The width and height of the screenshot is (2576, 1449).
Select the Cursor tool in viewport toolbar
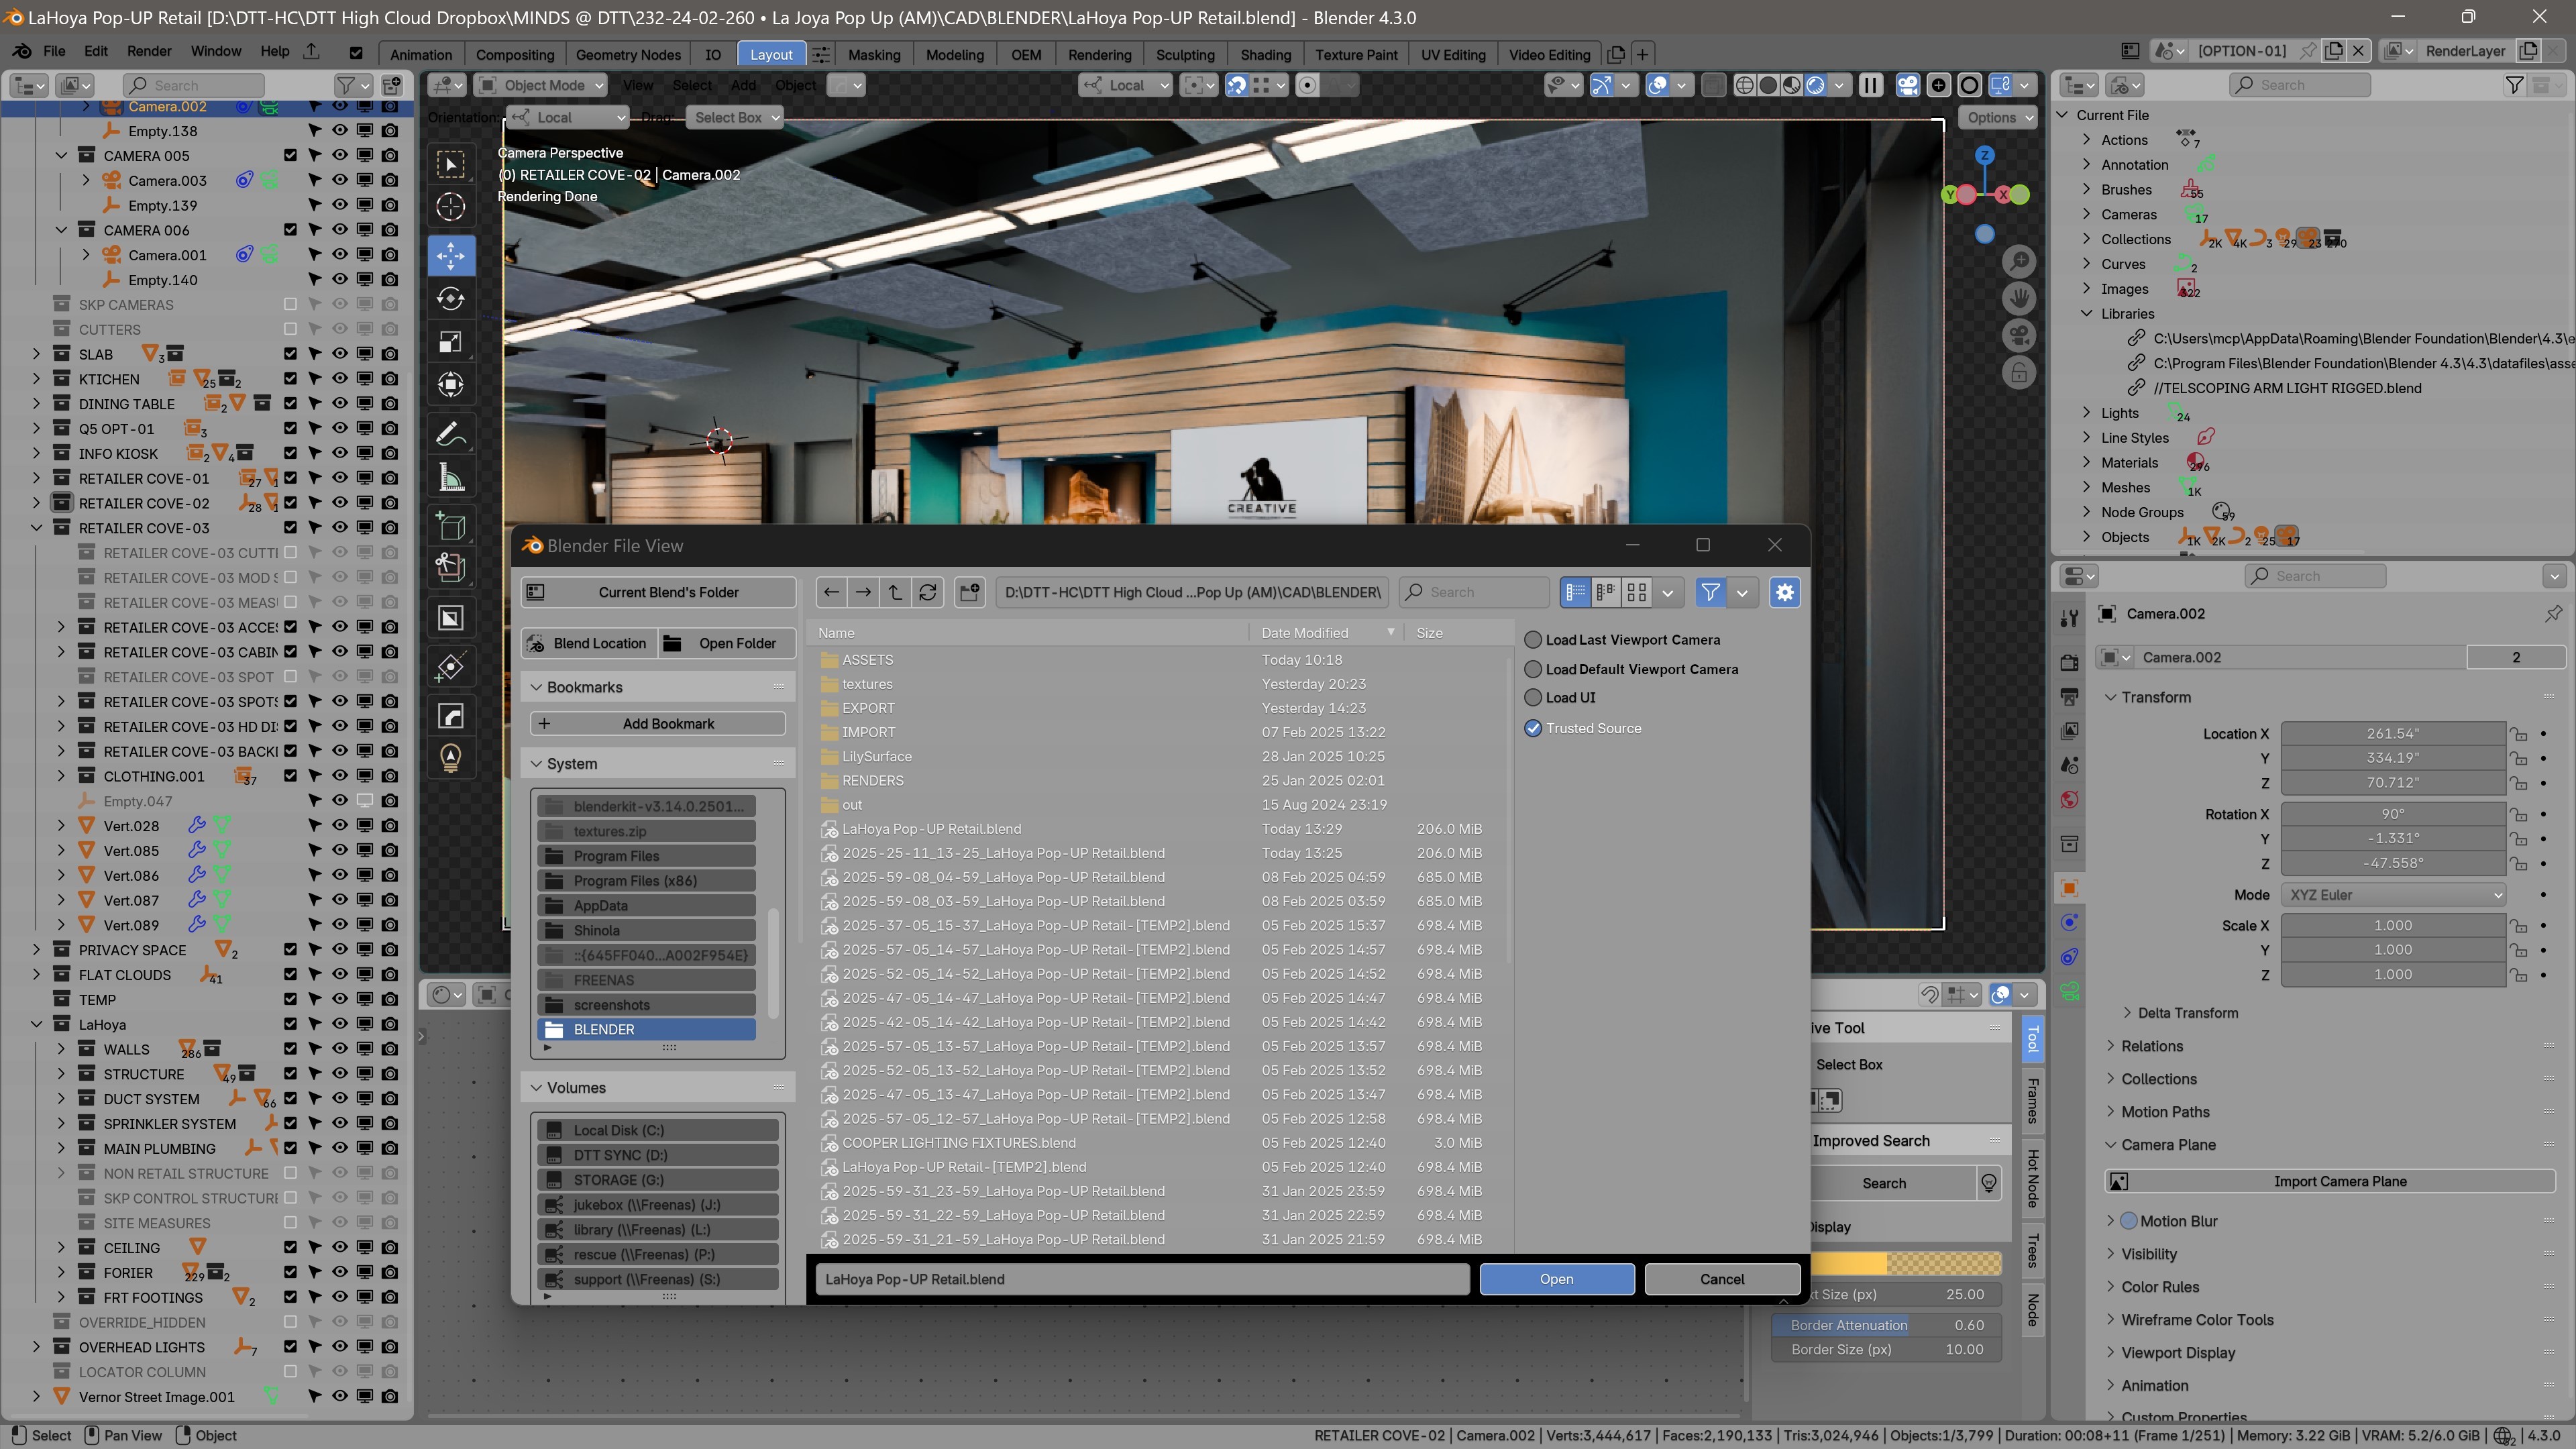pos(451,207)
